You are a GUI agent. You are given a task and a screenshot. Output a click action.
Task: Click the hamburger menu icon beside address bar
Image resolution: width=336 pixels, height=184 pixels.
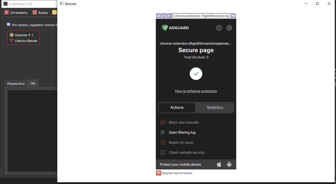point(159,16)
